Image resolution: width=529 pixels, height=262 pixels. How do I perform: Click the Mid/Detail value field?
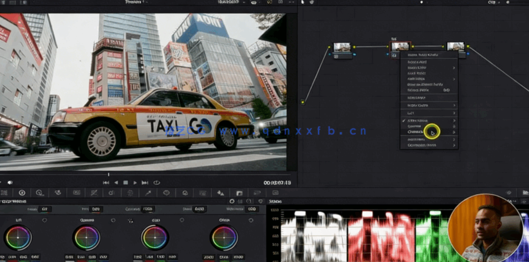[x=252, y=209]
